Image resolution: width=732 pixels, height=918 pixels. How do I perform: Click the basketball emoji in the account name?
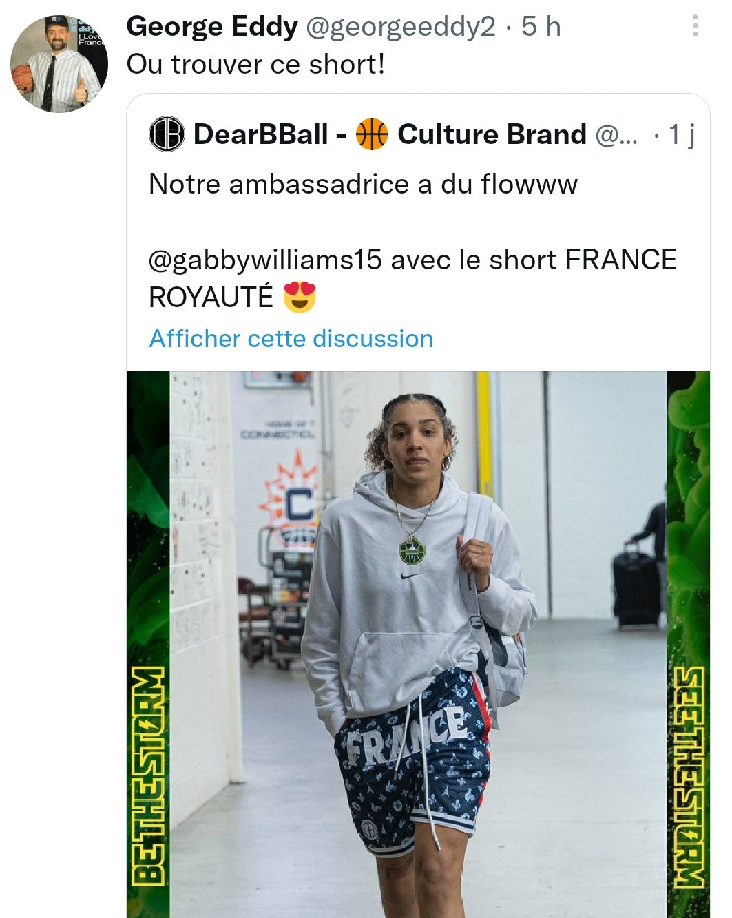coord(372,134)
